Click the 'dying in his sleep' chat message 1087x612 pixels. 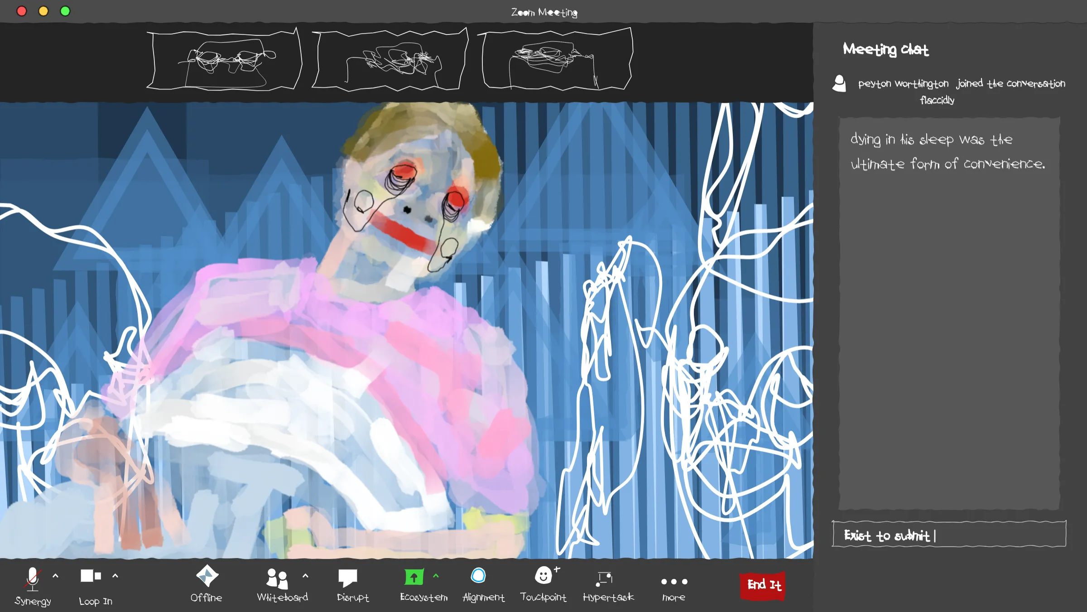coord(948,151)
